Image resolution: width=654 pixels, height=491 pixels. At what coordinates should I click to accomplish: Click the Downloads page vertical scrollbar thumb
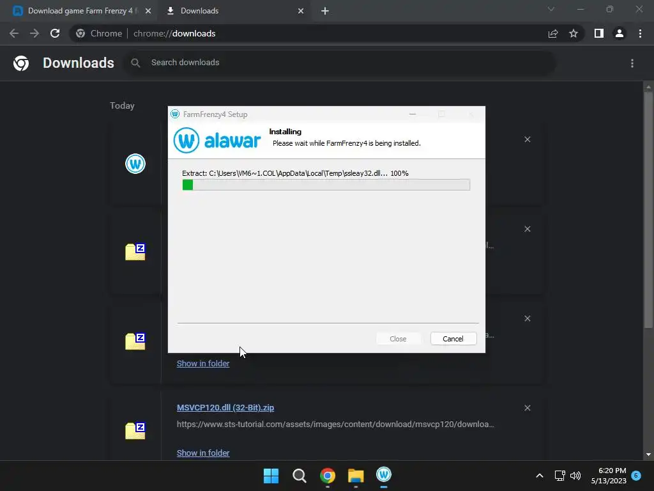(x=648, y=210)
